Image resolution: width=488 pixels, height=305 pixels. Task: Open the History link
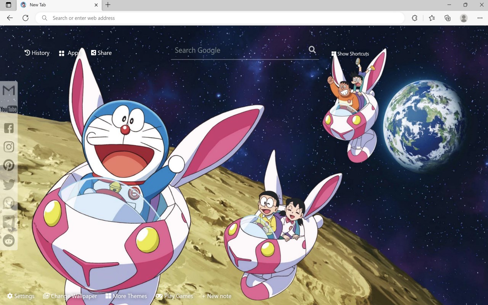(x=37, y=53)
